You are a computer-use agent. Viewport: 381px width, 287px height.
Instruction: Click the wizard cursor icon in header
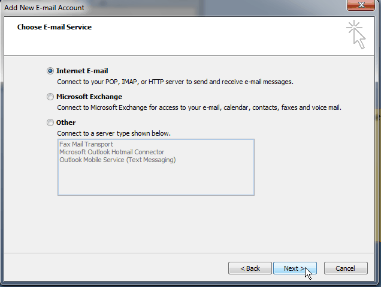tap(356, 34)
